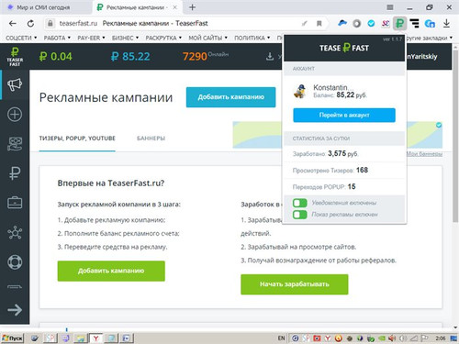The height and width of the screenshot is (344, 459).
Task: Open the ruble finance icon in sidebar
Action: click(15, 173)
